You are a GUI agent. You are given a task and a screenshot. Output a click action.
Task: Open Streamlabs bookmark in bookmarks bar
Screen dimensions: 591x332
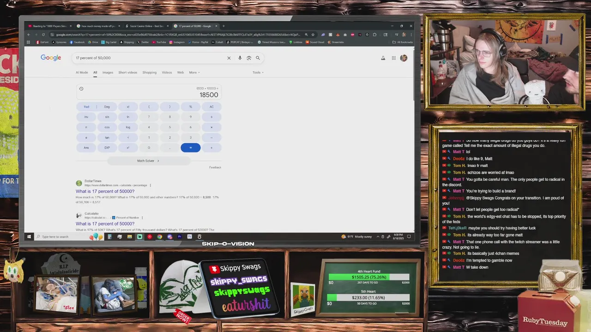pos(336,42)
